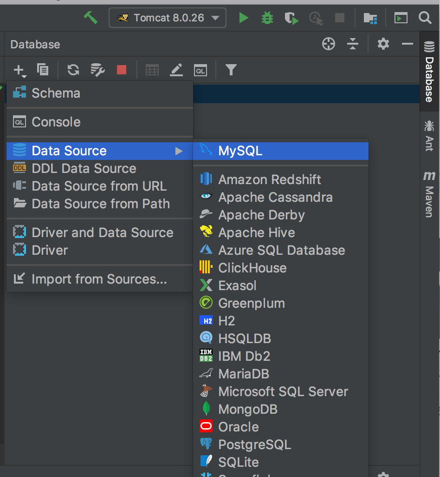Open the Database panel settings gear
The image size is (440, 477).
coord(383,44)
